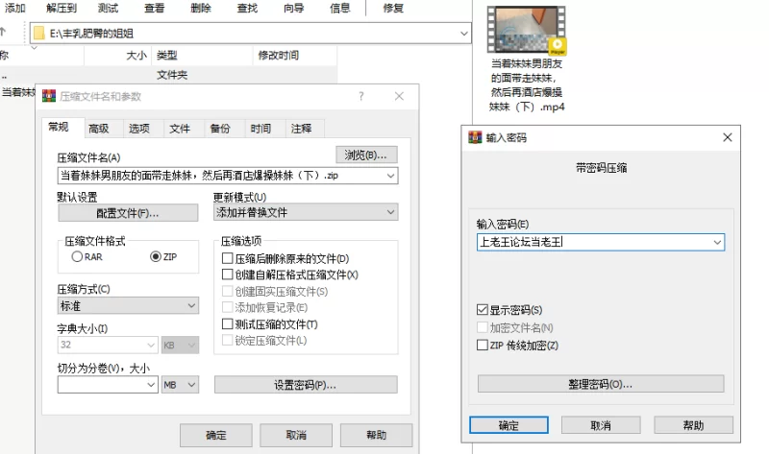The height and width of the screenshot is (454, 769).
Task: Enable 创建自解压格式压缩文件 checkbox
Action: (227, 275)
